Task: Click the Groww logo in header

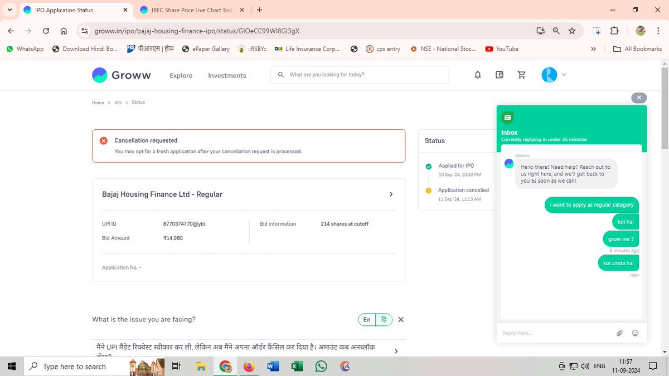Action: [x=122, y=75]
